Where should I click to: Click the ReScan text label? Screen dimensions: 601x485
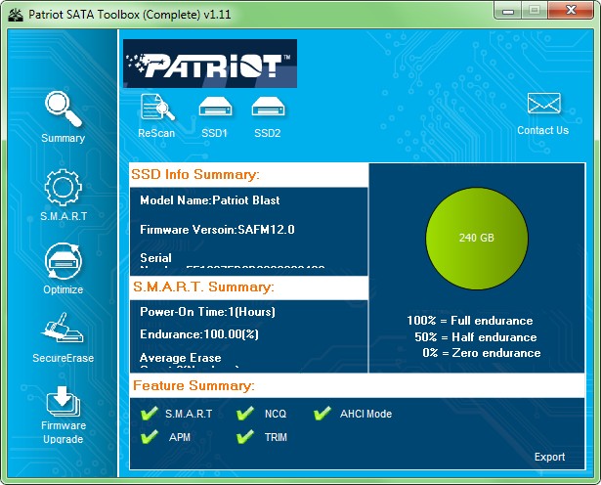(156, 133)
